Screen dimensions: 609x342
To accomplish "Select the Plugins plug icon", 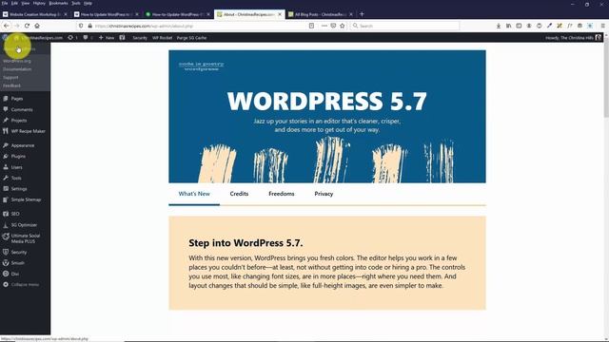I will [x=6, y=156].
